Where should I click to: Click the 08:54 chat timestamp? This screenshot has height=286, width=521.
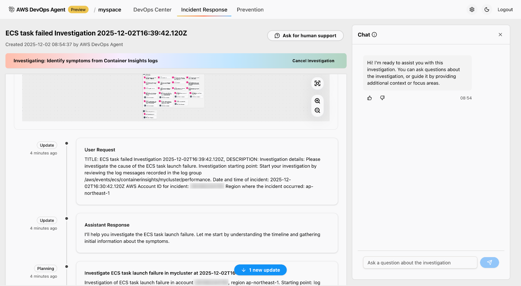[466, 98]
